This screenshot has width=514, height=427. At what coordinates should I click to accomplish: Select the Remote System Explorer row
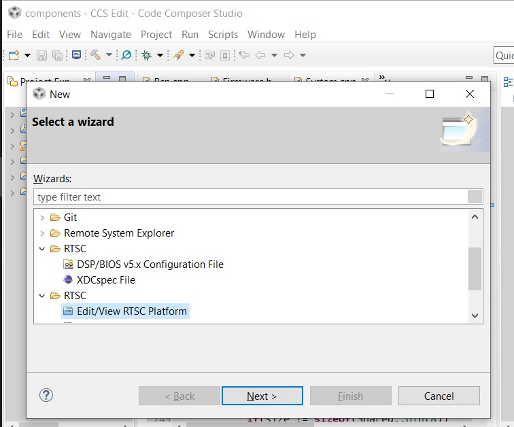[x=112, y=233]
